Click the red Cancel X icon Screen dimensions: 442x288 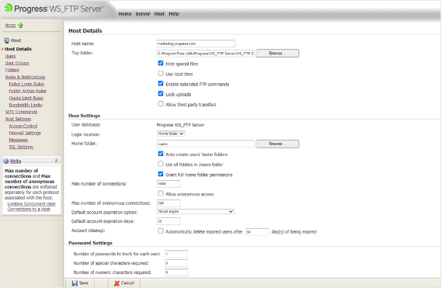tap(117, 283)
